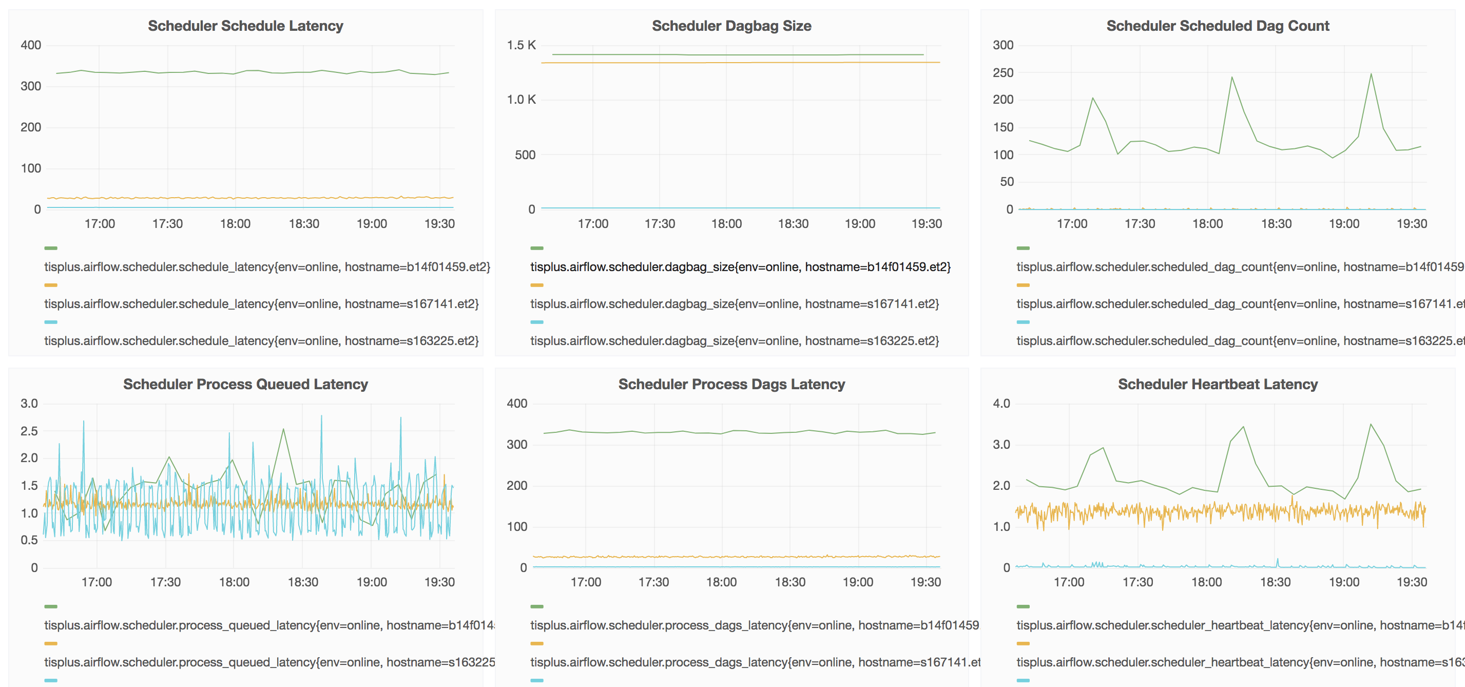
Task: Select scheduled_dag_count legend entry for hostname b14f01459
Action: click(1240, 266)
